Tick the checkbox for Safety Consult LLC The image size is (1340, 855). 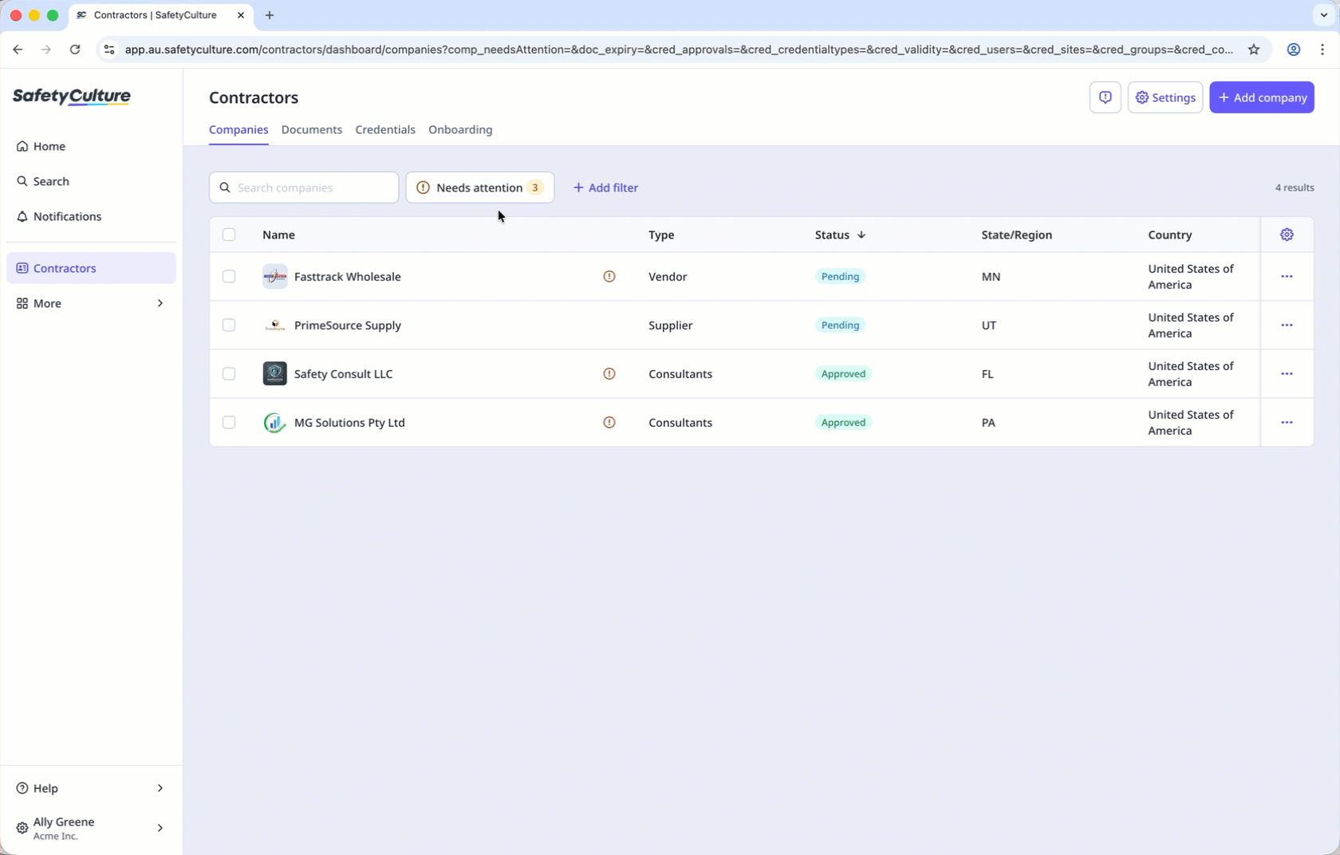click(229, 374)
